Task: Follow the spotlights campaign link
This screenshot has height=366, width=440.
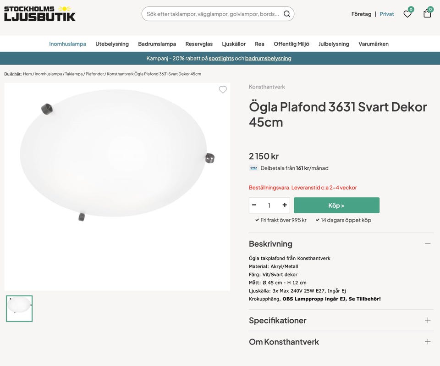Action: coord(221,58)
